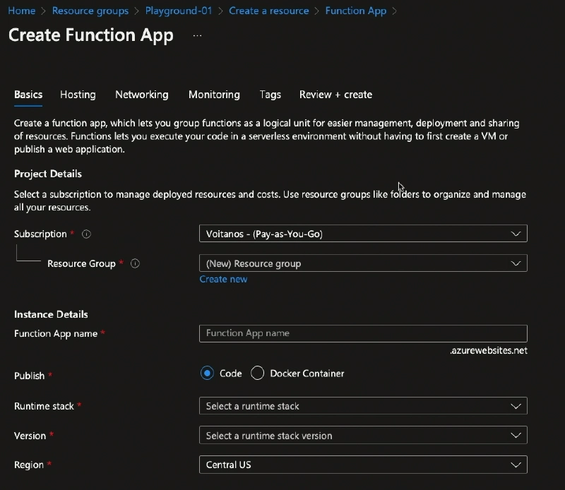Image resolution: width=565 pixels, height=490 pixels.
Task: Open the Review + create tab
Action: point(335,95)
